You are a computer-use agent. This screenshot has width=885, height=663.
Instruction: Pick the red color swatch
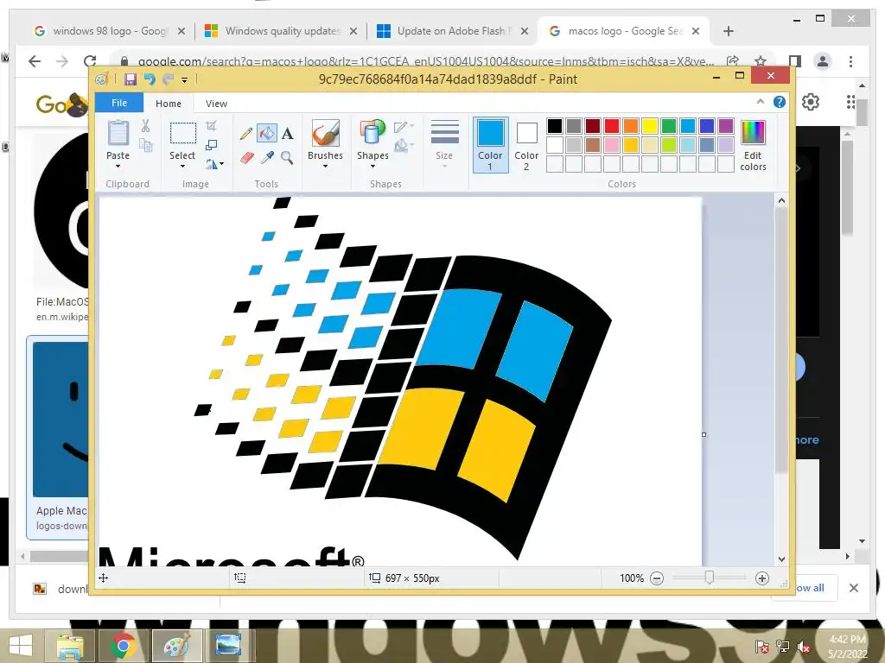pyautogui.click(x=612, y=126)
